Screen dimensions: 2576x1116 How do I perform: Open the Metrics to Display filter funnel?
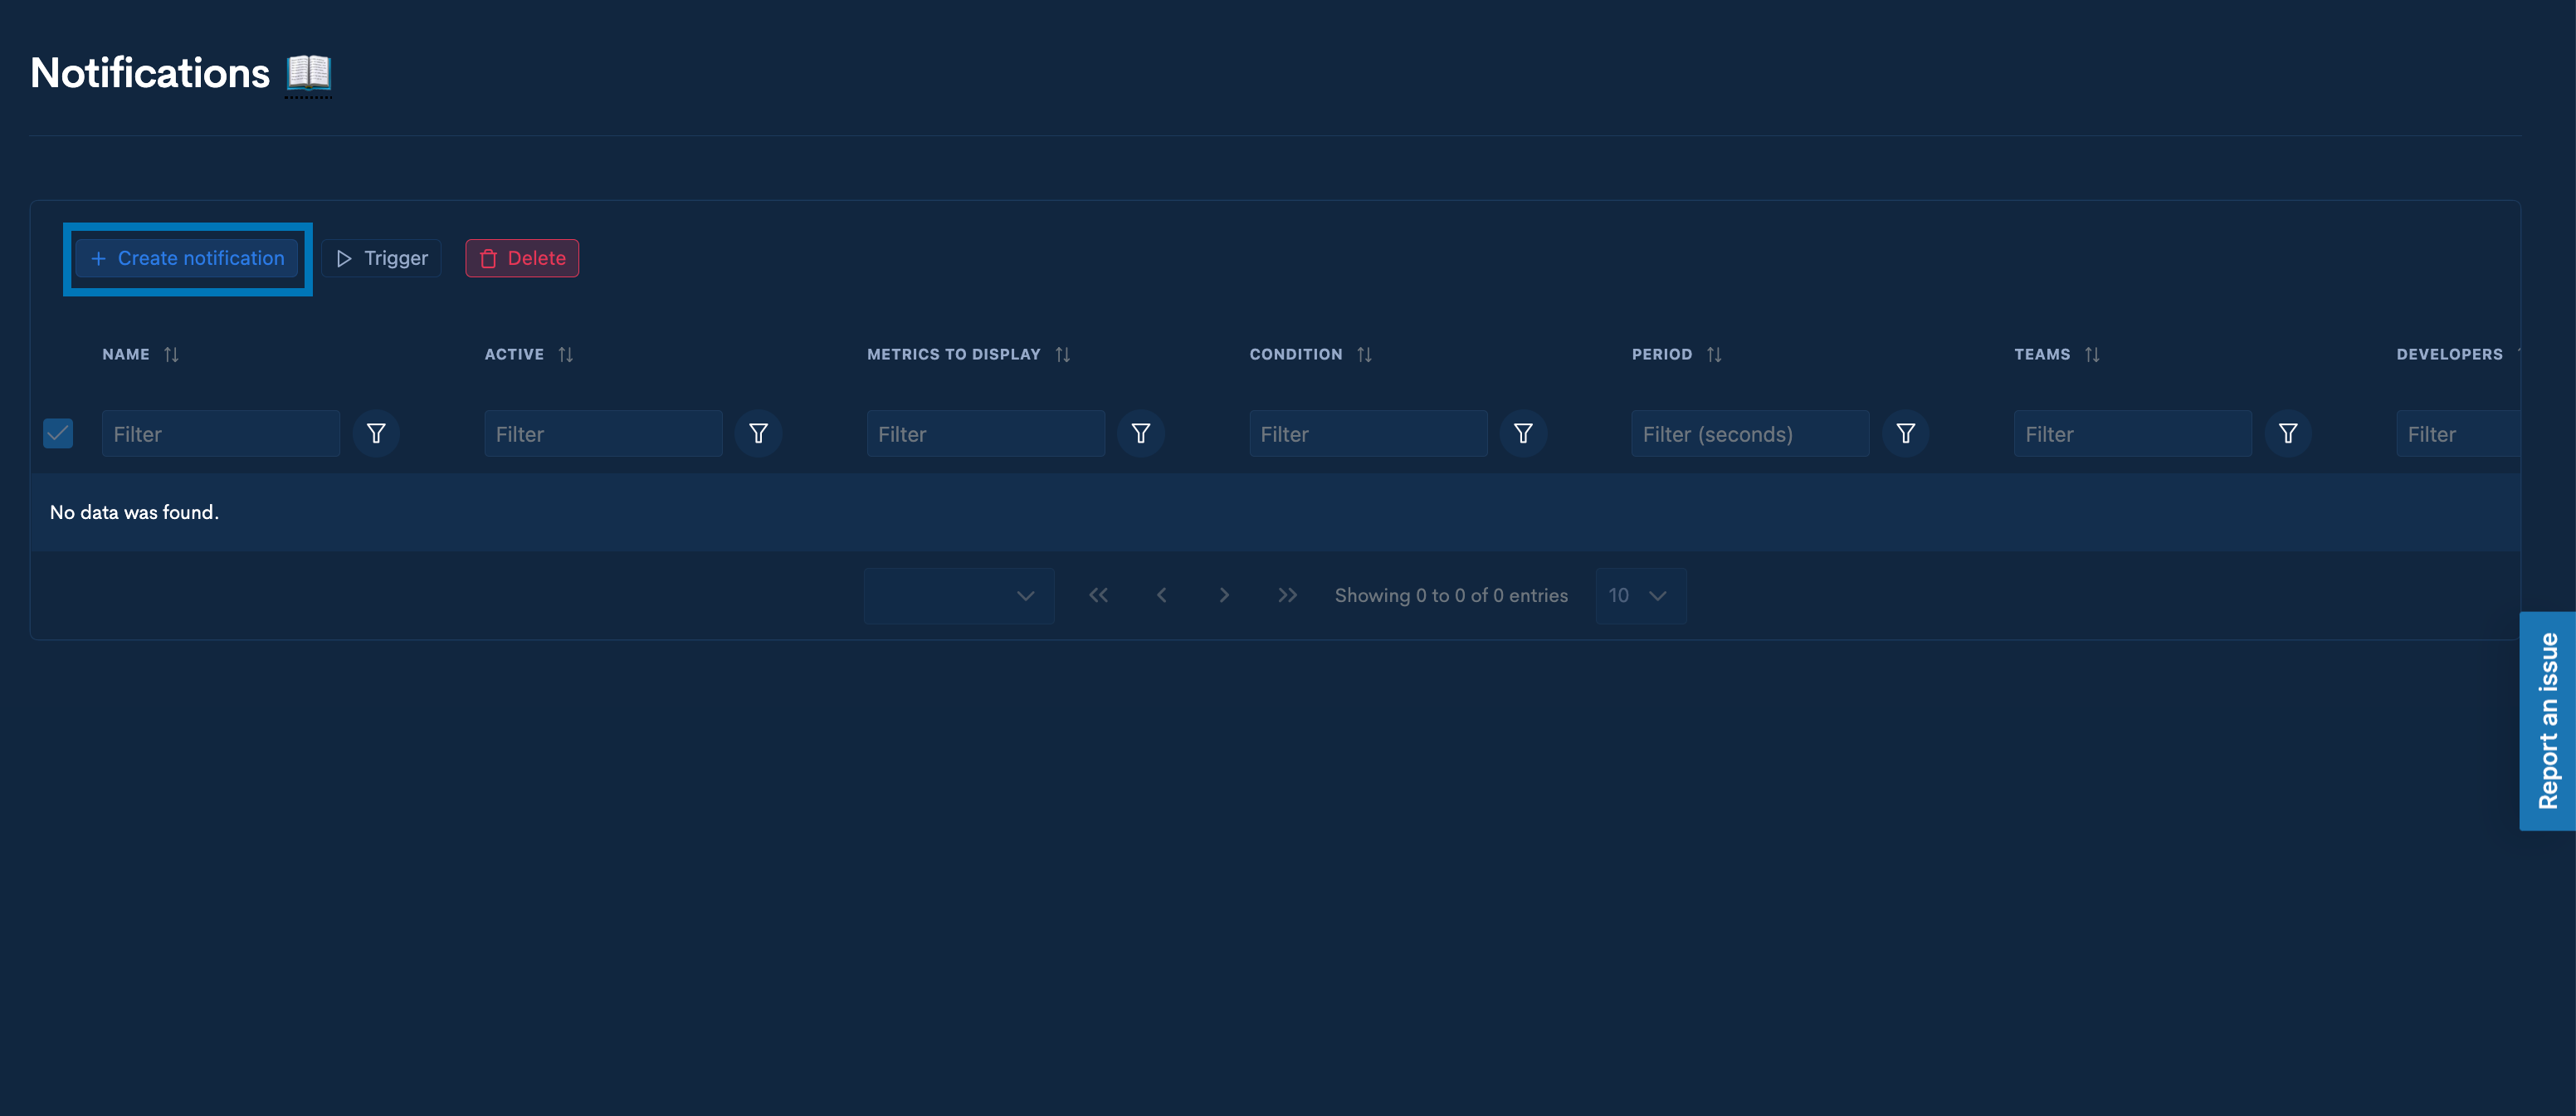[1140, 433]
